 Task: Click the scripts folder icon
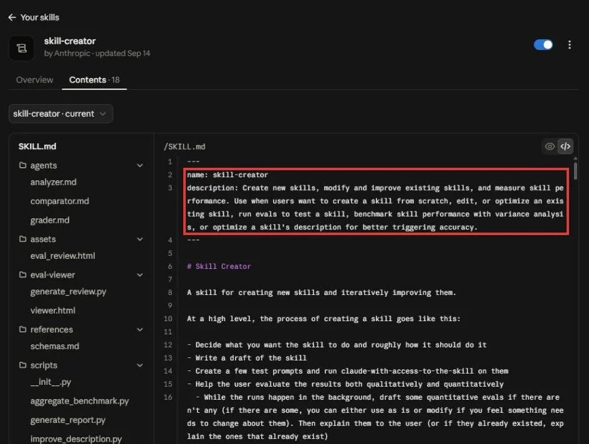click(23, 365)
